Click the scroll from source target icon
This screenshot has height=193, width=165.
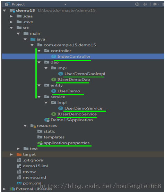point(137,4)
